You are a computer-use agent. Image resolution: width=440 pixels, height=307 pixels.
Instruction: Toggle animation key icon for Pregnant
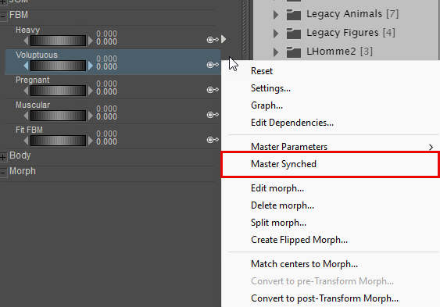pyautogui.click(x=213, y=90)
